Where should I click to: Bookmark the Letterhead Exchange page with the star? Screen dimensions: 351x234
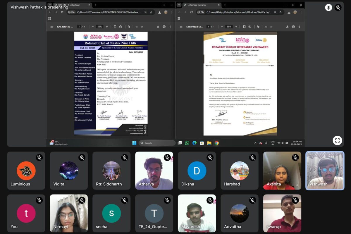point(281,12)
